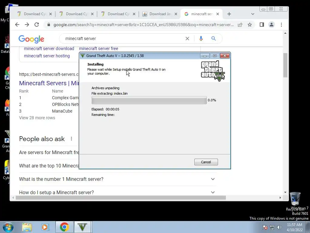Click View 28 more rows
The image size is (310, 233).
[37, 118]
